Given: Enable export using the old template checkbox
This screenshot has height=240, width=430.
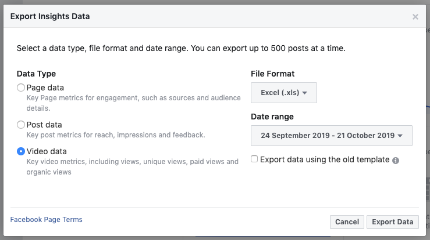Looking at the screenshot, I should pos(254,159).
